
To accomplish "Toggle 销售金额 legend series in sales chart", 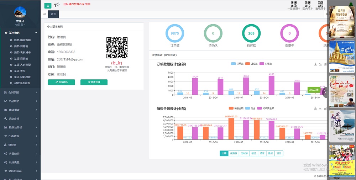I will [236, 108].
